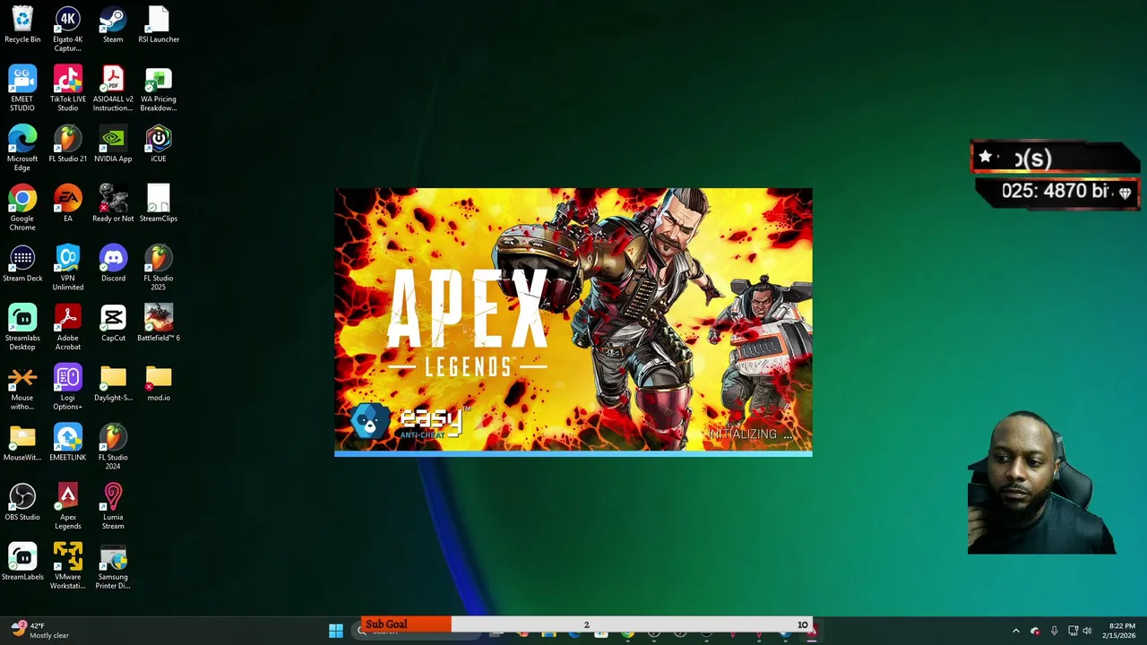Open the Daylight-S... folder

[113, 383]
